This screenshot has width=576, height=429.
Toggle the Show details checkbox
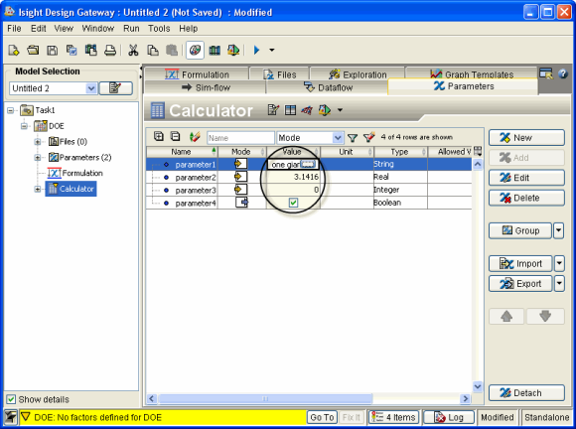tap(11, 399)
